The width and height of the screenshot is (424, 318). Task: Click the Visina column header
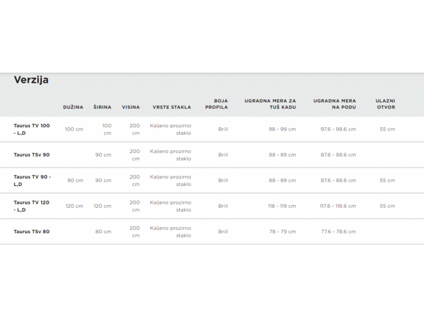coord(131,107)
